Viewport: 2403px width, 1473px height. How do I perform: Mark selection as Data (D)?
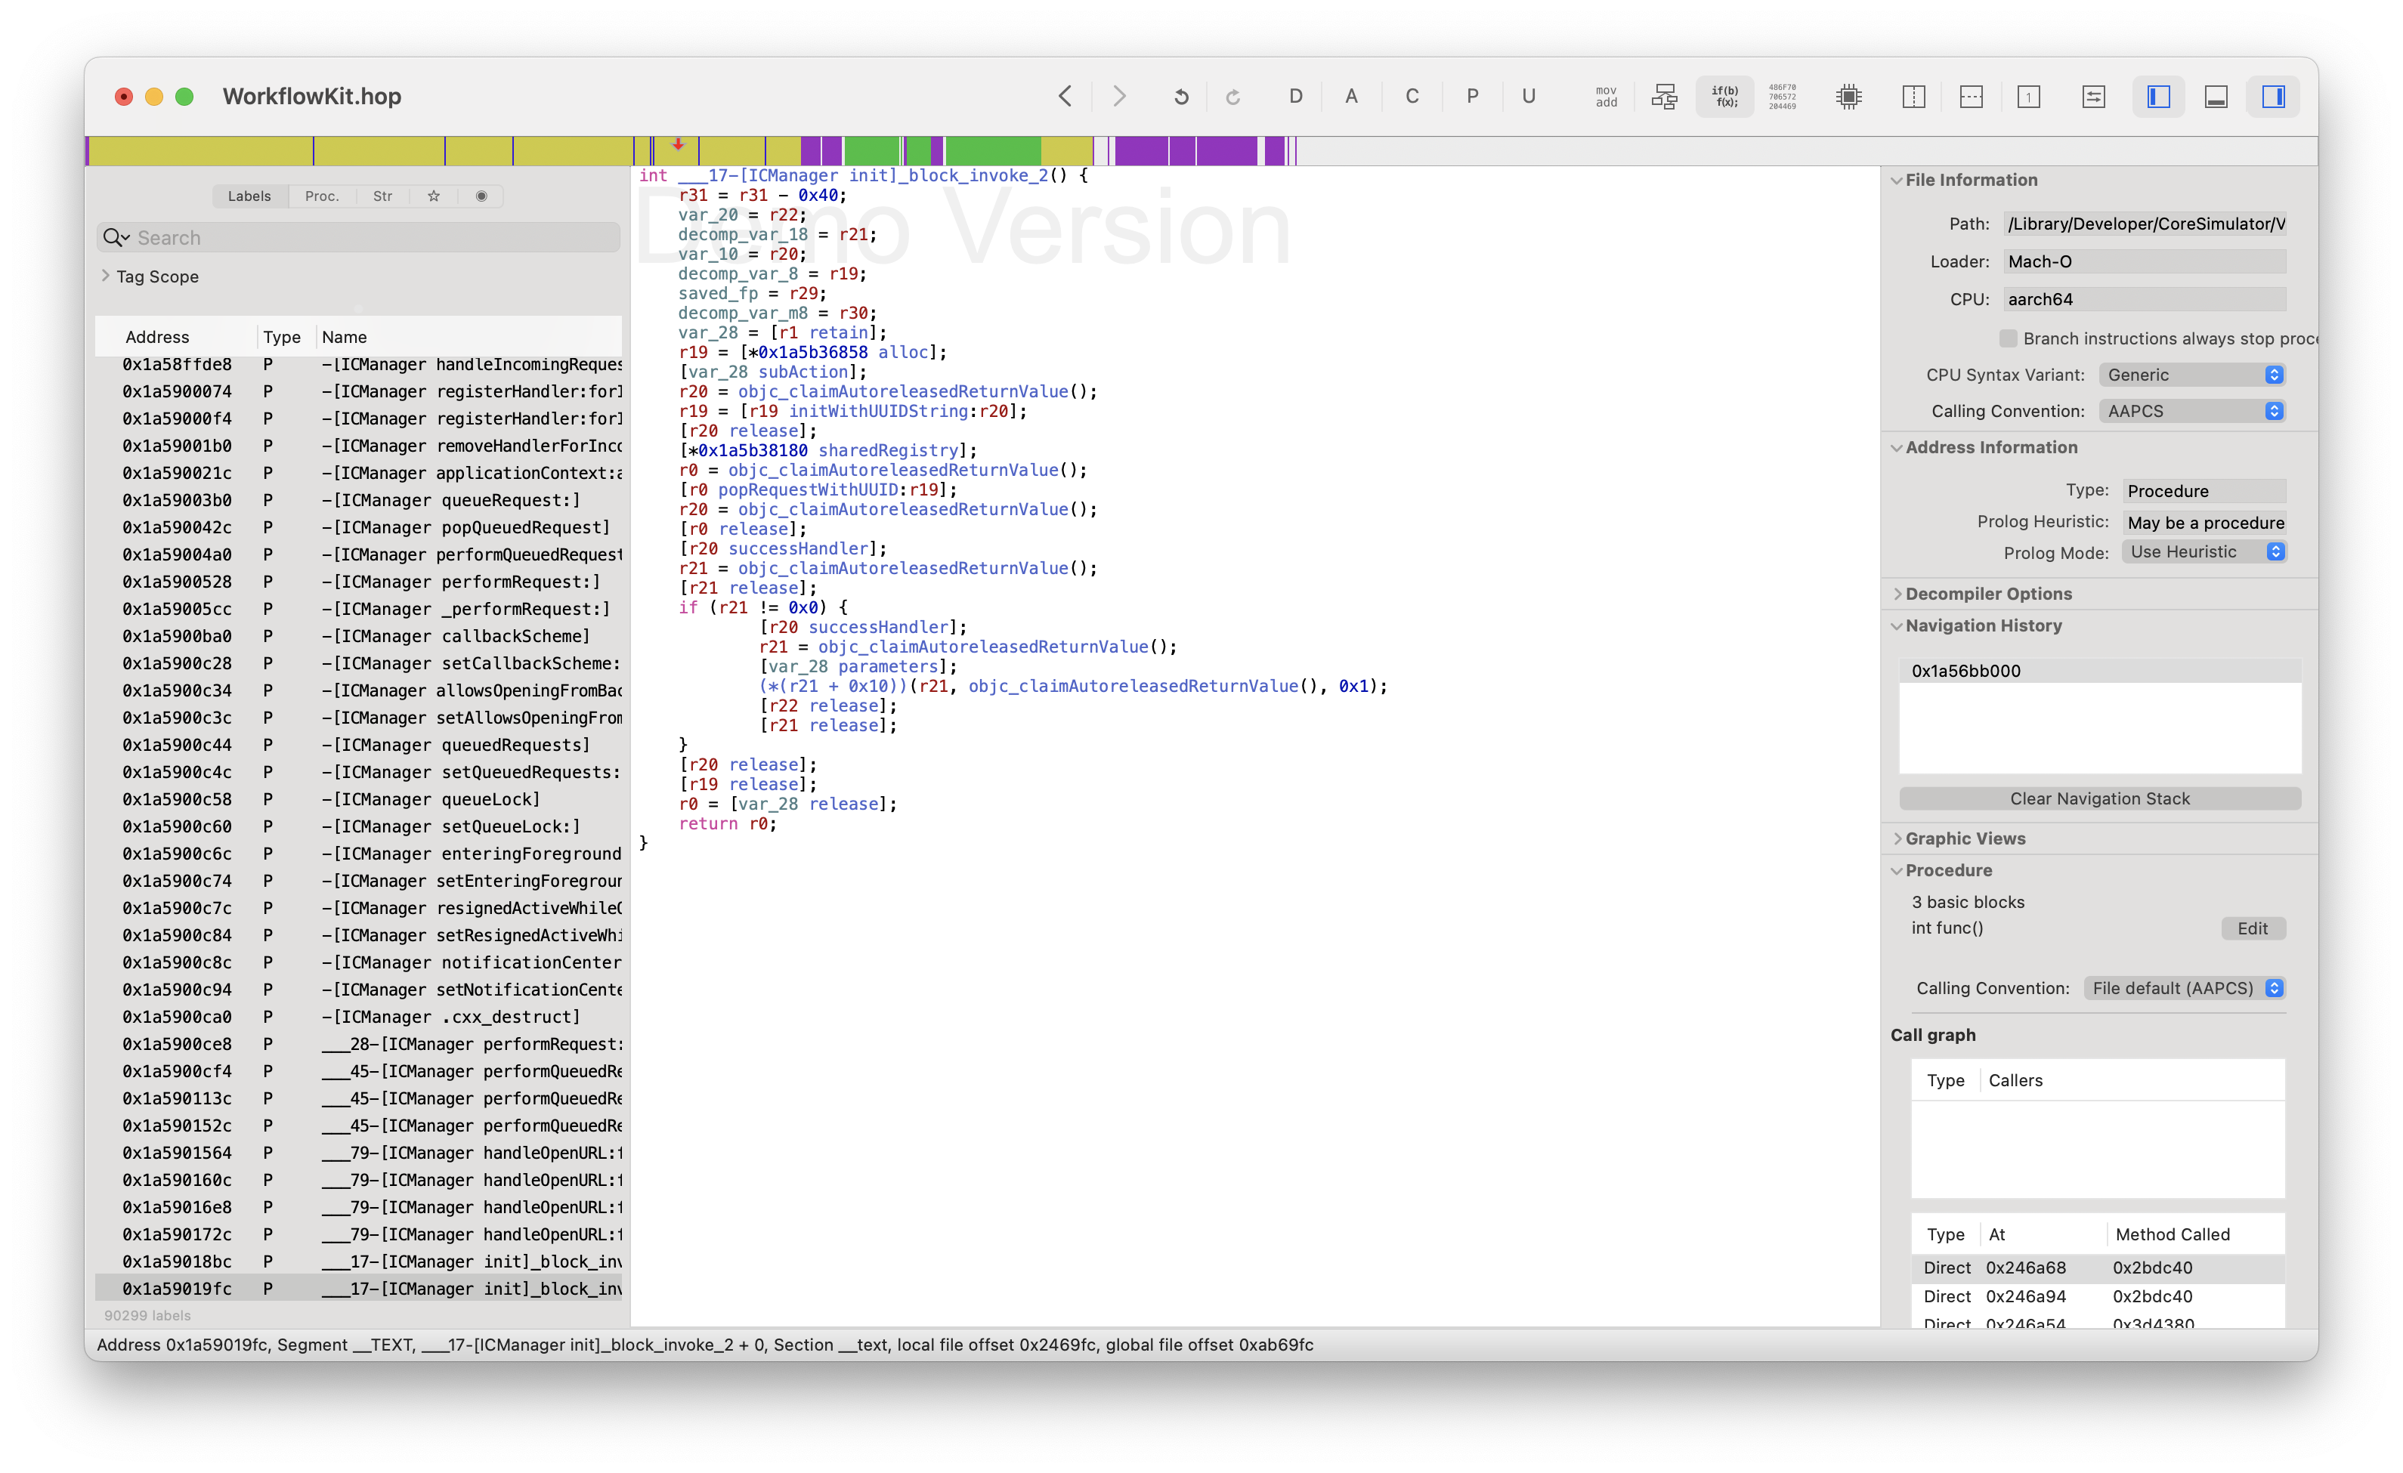tap(1295, 95)
